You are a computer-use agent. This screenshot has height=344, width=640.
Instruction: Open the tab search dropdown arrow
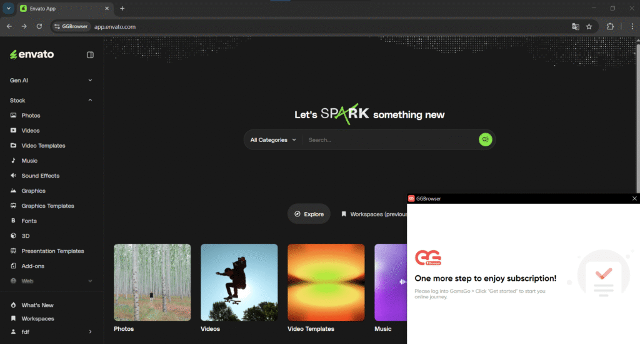[x=9, y=9]
